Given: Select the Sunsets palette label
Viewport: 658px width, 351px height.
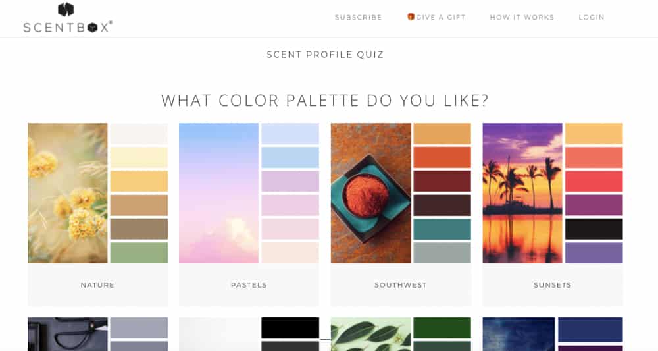Looking at the screenshot, I should point(552,285).
